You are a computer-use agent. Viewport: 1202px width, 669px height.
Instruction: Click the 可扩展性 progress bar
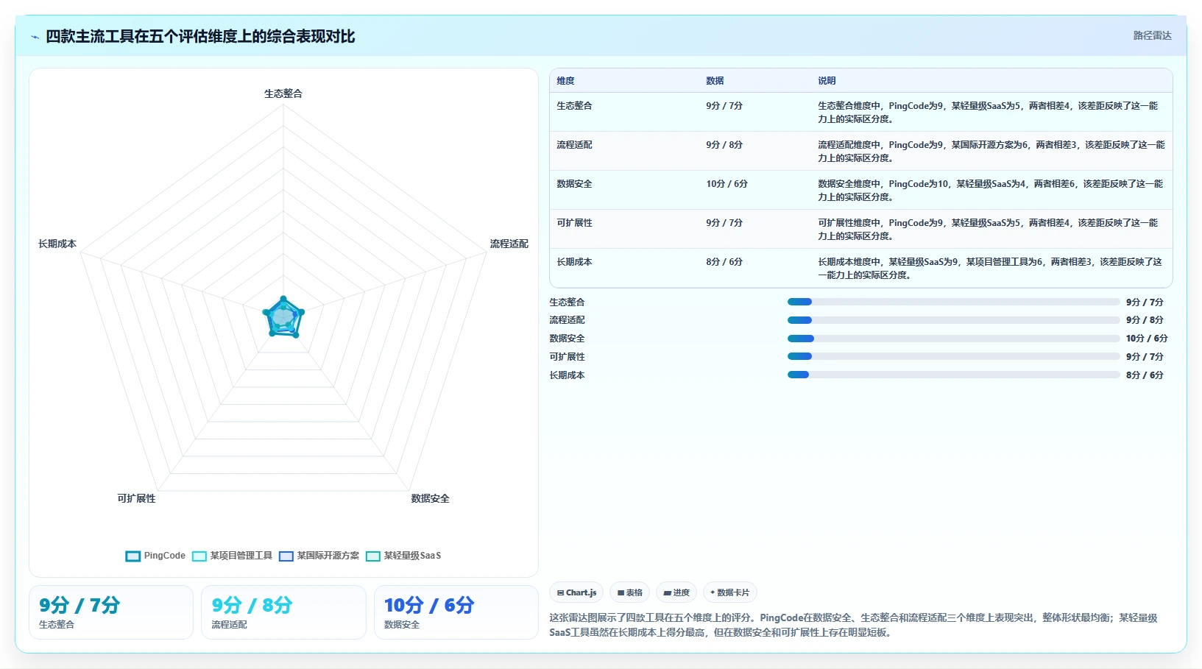(x=953, y=356)
